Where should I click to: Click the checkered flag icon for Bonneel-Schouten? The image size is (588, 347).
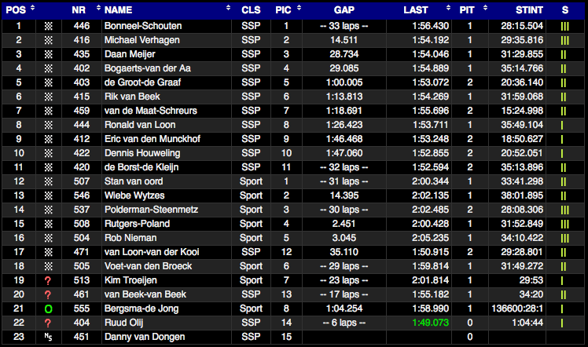49,26
